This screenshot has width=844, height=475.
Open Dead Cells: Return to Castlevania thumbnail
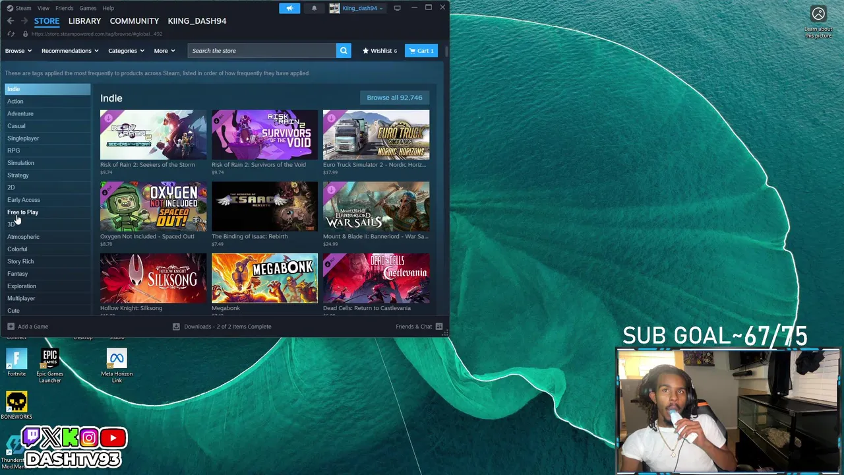click(x=376, y=278)
